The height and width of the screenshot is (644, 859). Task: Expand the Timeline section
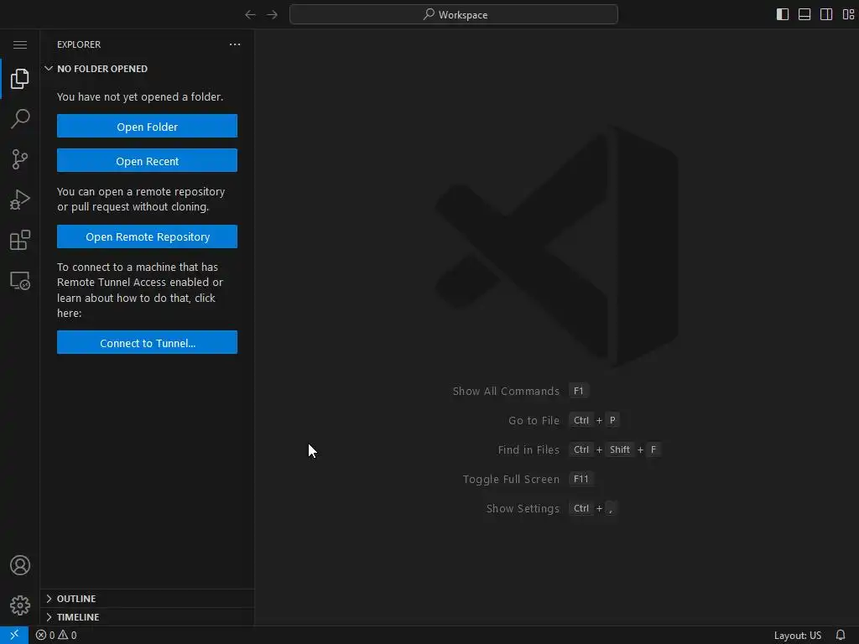[x=148, y=617]
